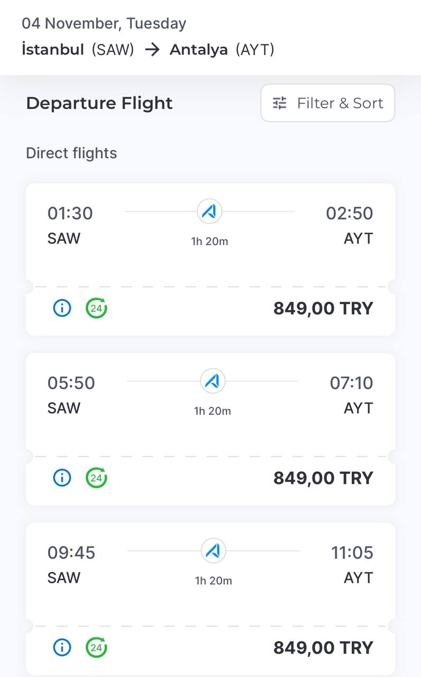Screen dimensions: 421x677
Task: Click airline logo on 09:45 flight
Action: (x=214, y=551)
